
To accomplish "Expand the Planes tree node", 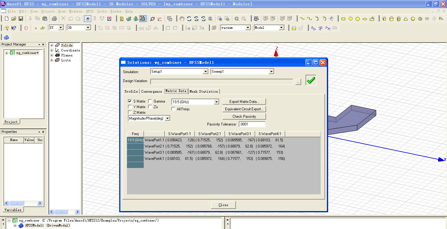I will [x=52, y=55].
